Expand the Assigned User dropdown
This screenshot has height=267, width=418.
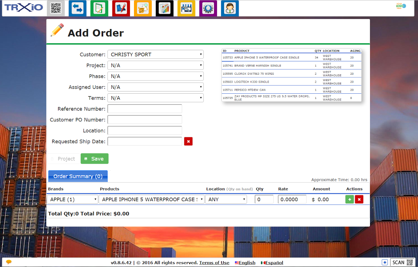[x=155, y=87]
